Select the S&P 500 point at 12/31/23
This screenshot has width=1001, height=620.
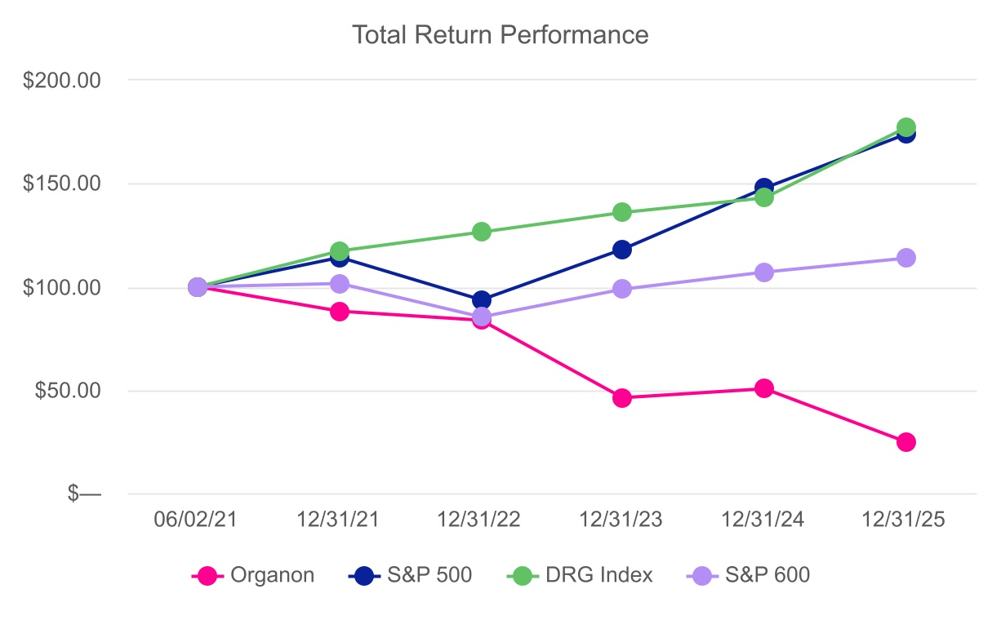[x=622, y=250]
